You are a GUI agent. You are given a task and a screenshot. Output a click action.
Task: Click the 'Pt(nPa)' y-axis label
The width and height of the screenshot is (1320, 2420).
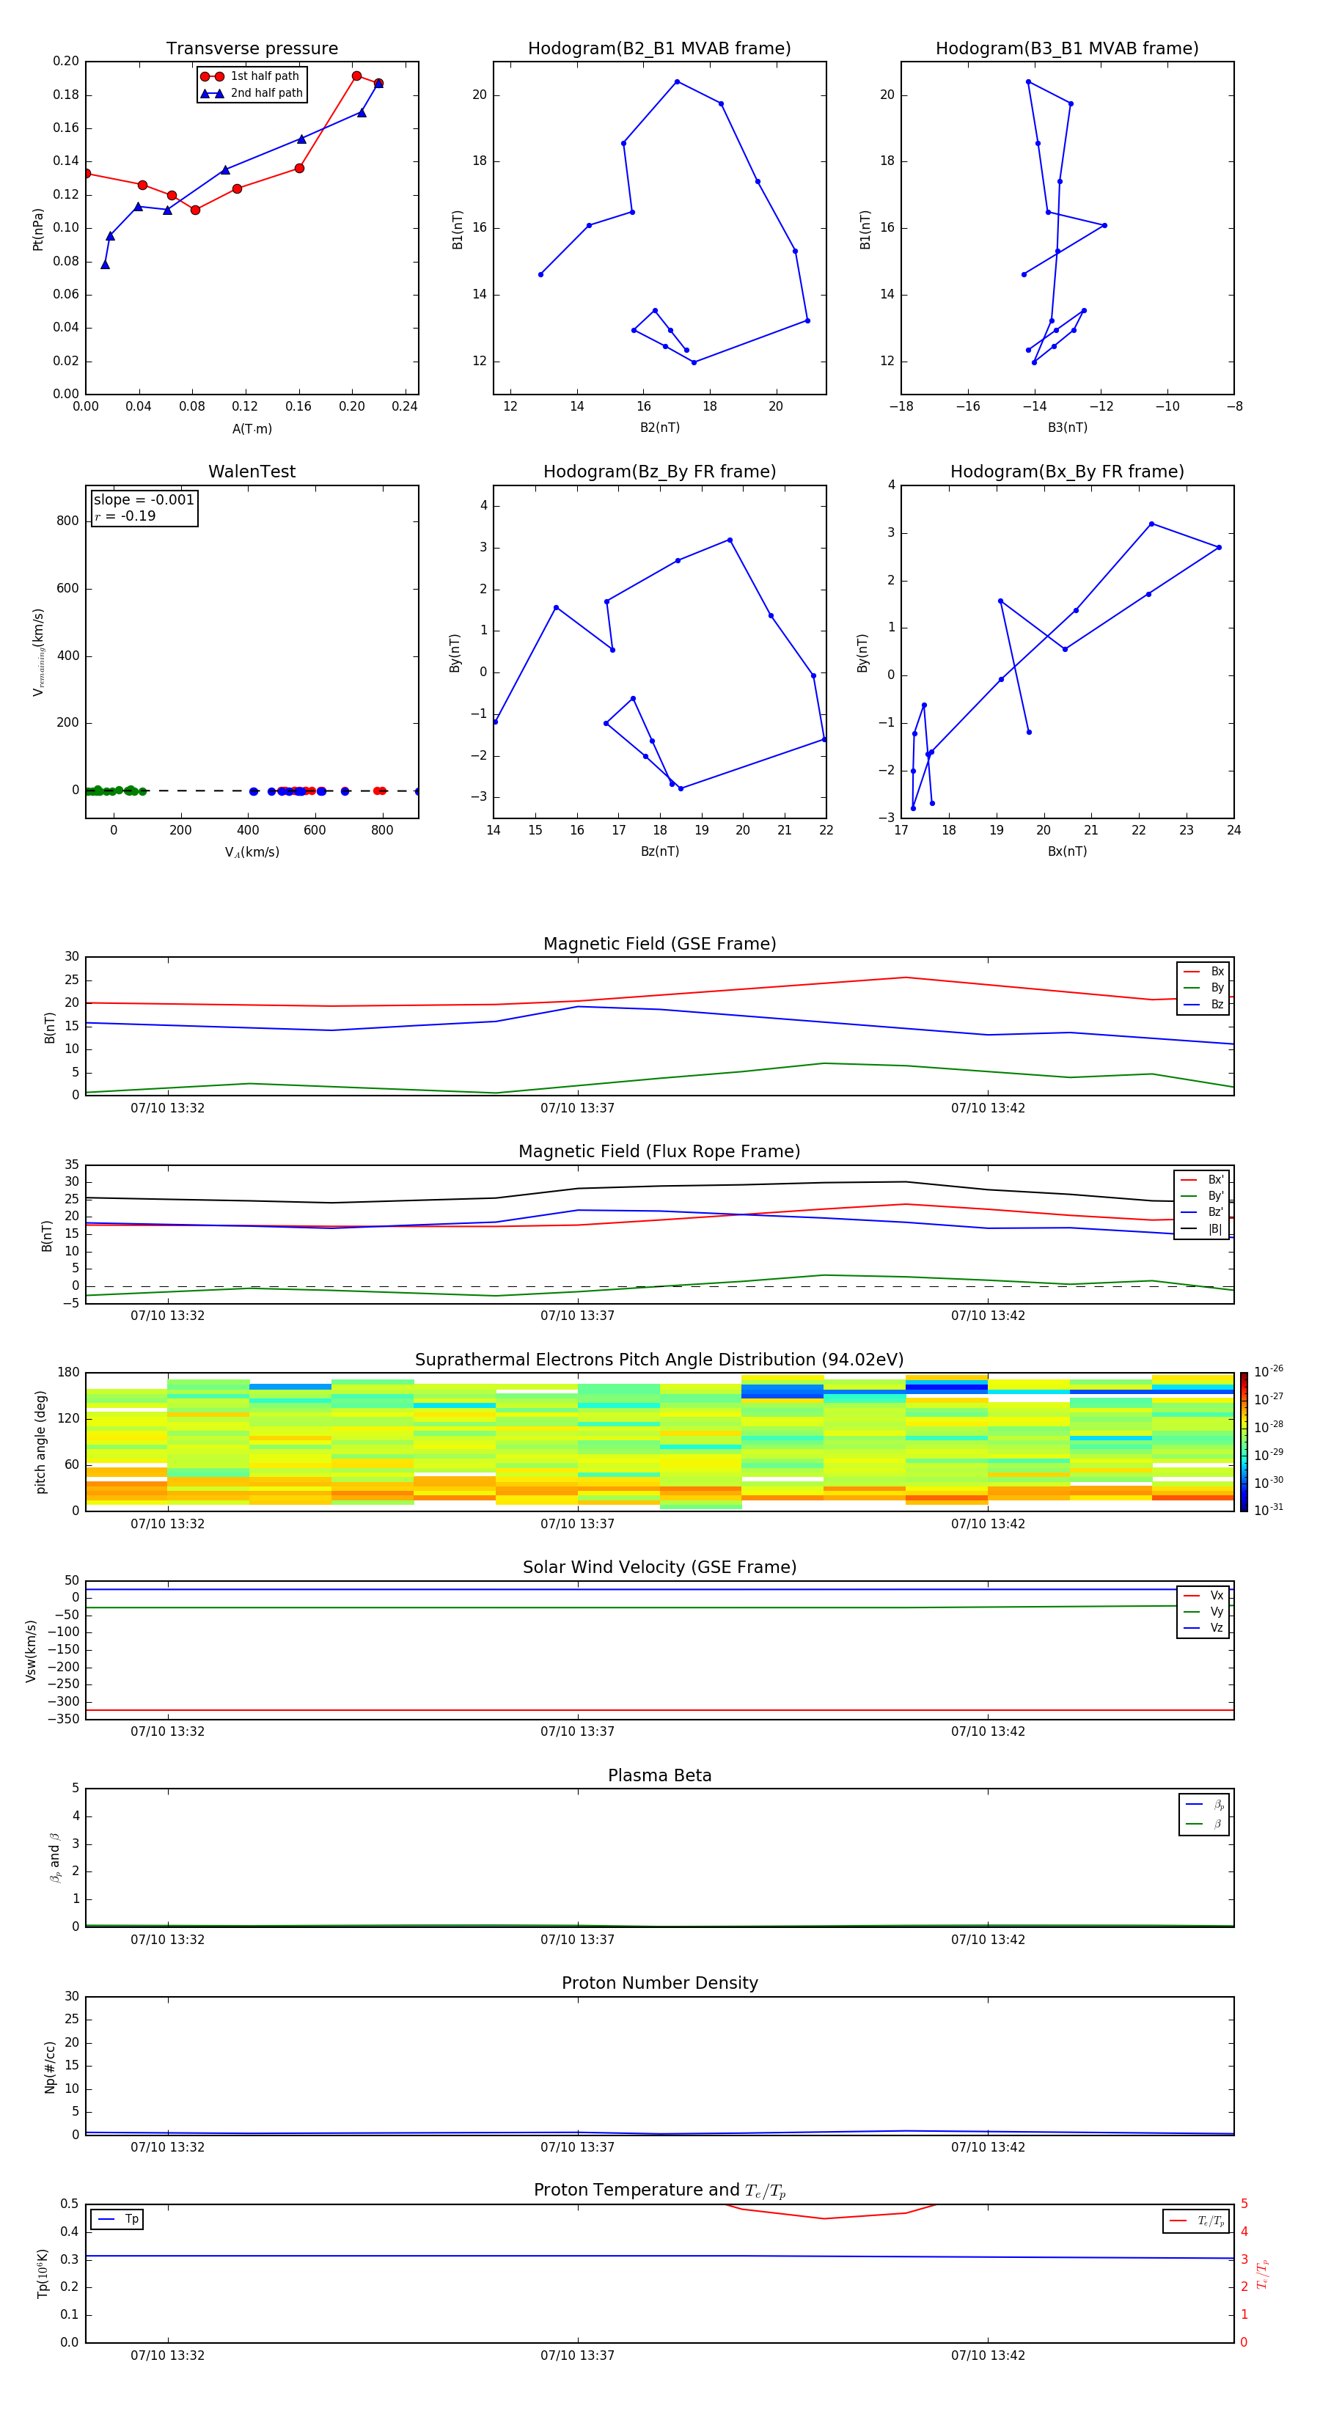(x=37, y=230)
